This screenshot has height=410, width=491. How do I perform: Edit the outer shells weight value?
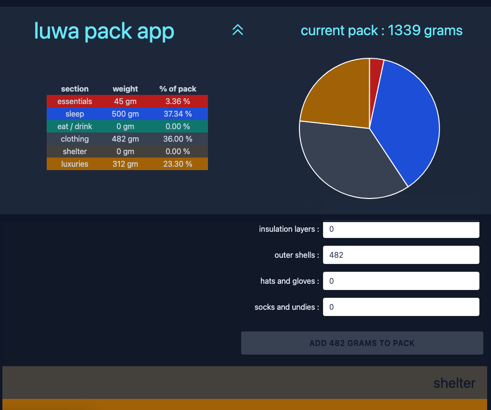pyautogui.click(x=401, y=255)
